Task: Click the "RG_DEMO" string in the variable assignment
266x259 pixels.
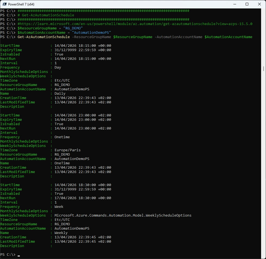Action: click(x=73, y=28)
